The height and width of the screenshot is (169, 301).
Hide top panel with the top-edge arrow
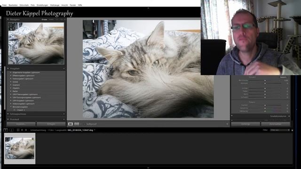click(148, 8)
